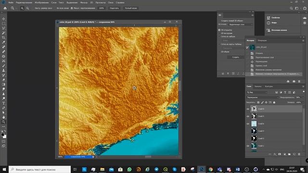Click the foreground color swatch
Viewport: 308px width, 173px height.
point(2,135)
